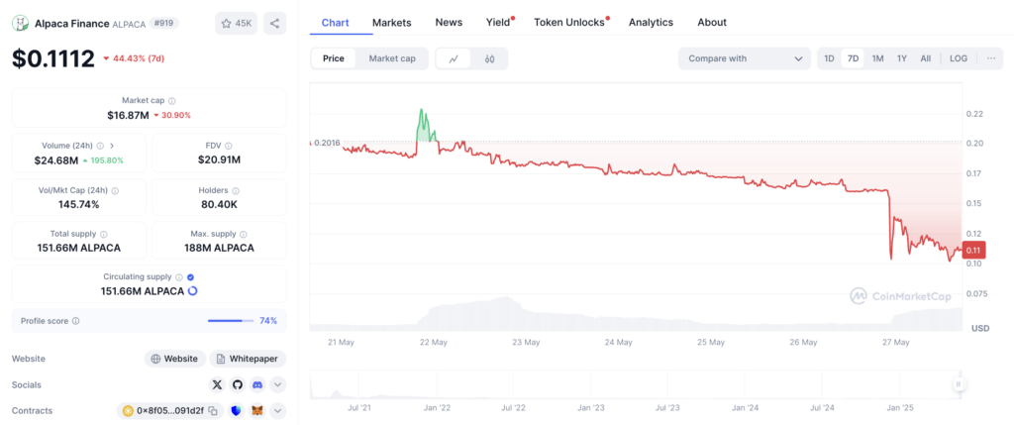Add Alpaca Finance to watchlist via star

click(236, 24)
